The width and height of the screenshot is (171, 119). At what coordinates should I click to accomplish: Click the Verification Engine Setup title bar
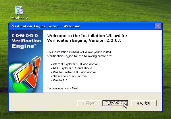click(x=82, y=26)
